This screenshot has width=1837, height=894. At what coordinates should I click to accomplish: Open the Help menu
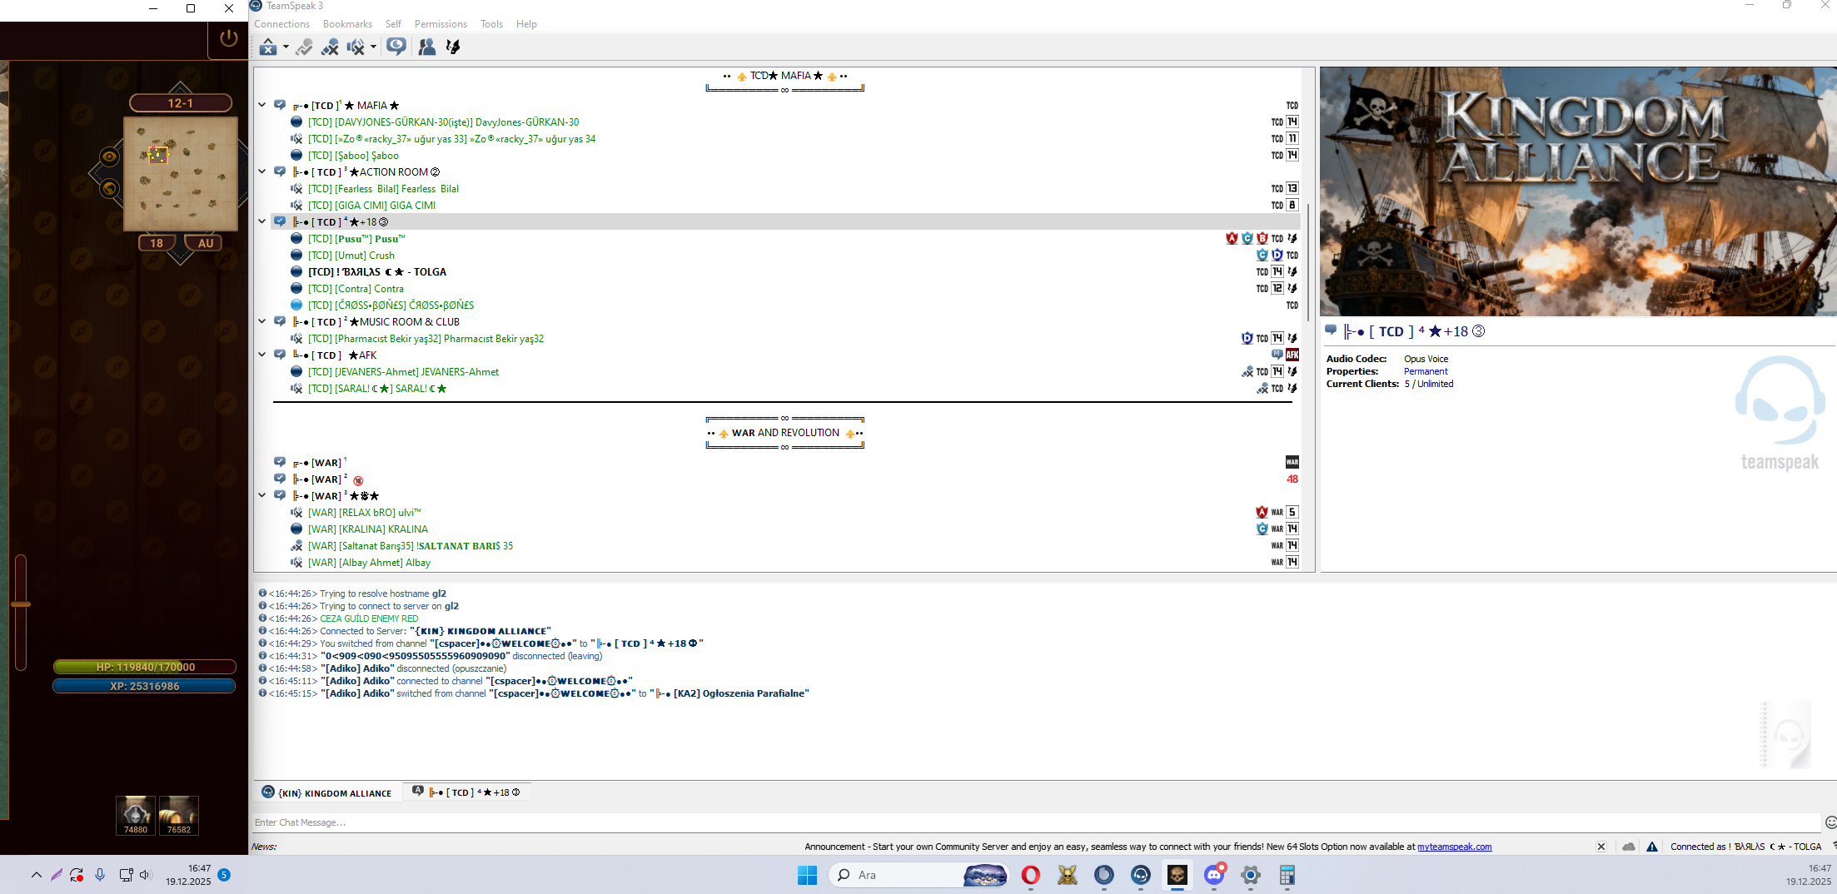[526, 24]
